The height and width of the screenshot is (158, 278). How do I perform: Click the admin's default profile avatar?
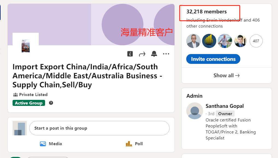point(195,111)
